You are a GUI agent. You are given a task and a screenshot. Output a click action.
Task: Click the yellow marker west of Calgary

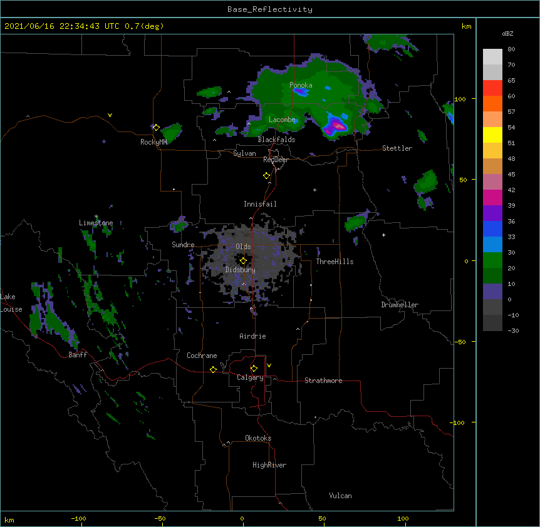(x=213, y=369)
